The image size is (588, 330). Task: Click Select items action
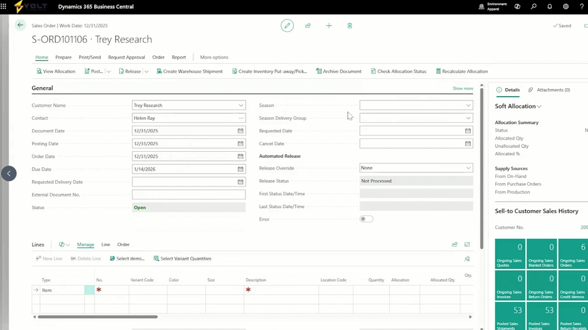127,259
